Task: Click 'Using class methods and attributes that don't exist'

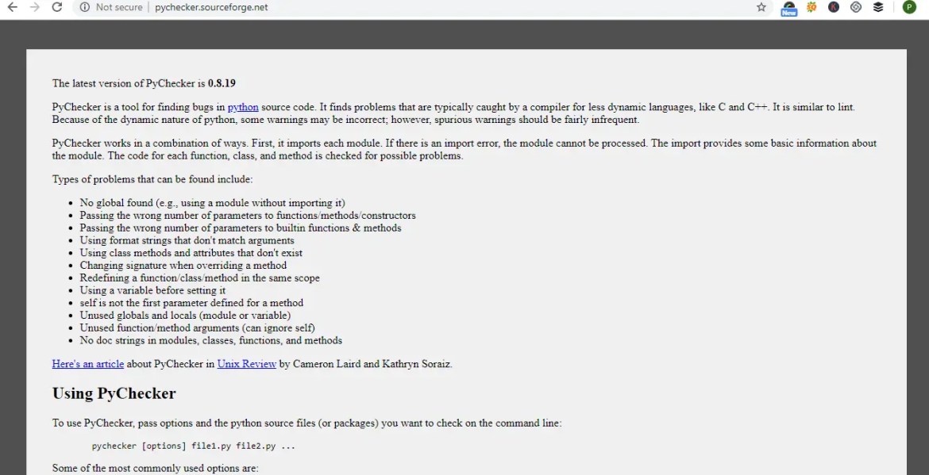Action: click(191, 253)
